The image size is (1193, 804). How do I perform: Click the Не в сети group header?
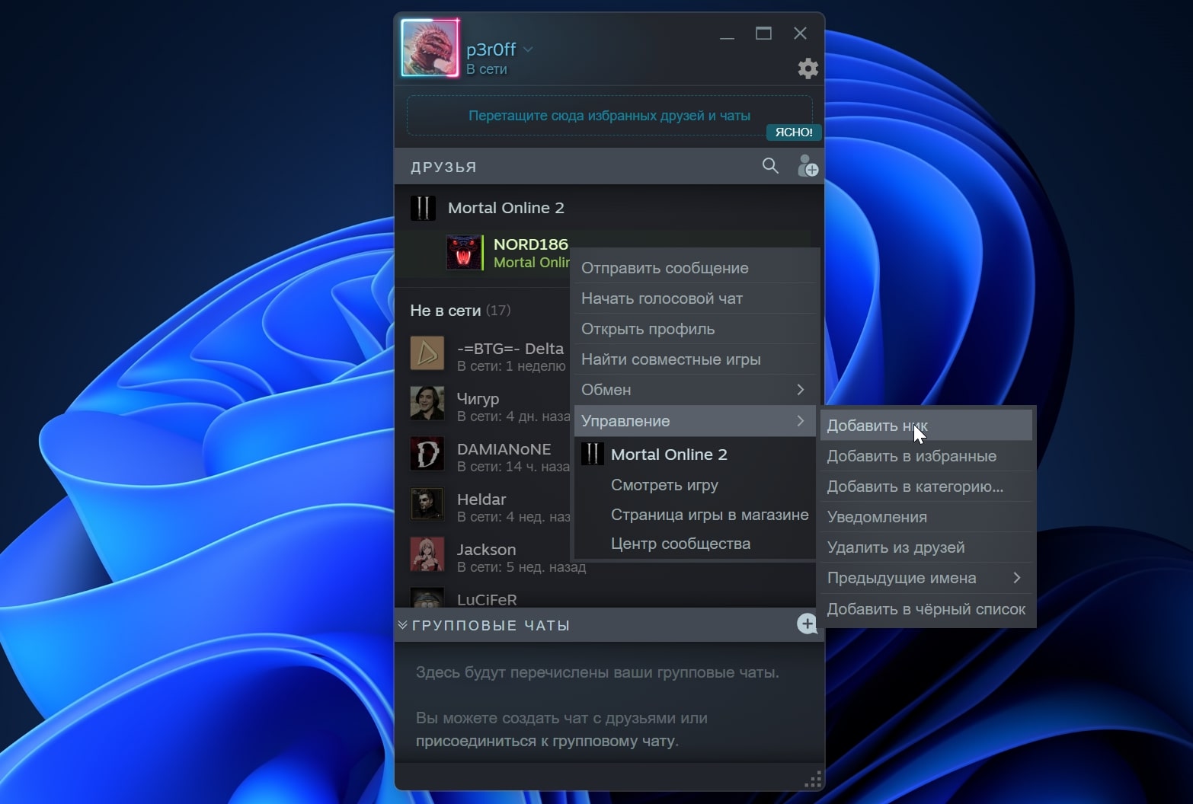pos(460,311)
